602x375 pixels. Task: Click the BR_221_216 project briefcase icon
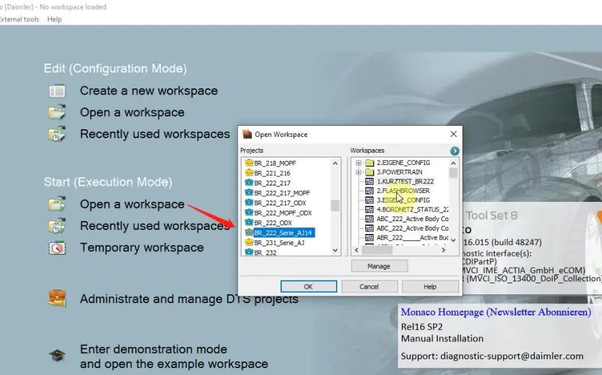coord(249,172)
